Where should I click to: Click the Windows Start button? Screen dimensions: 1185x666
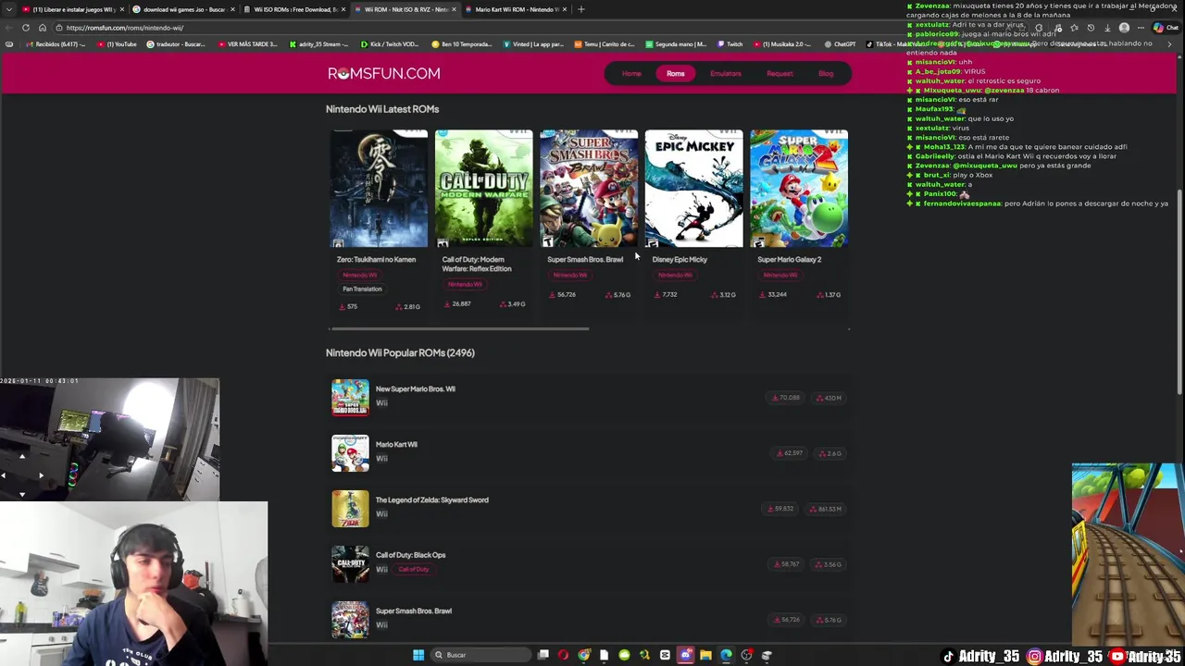(x=418, y=655)
